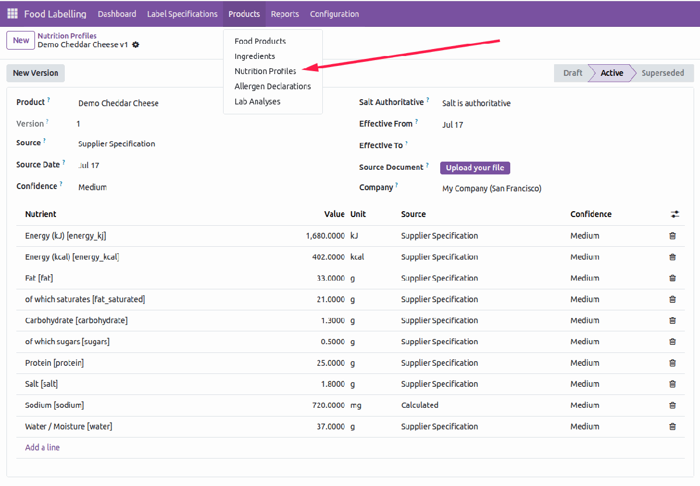Image resolution: width=700 pixels, height=486 pixels.
Task: Open the Label Specifications menu
Action: click(182, 14)
